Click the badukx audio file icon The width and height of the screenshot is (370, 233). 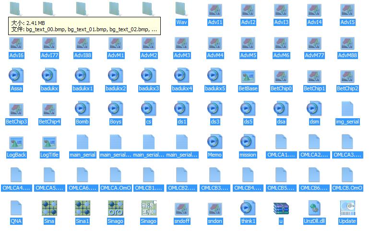click(x=49, y=75)
